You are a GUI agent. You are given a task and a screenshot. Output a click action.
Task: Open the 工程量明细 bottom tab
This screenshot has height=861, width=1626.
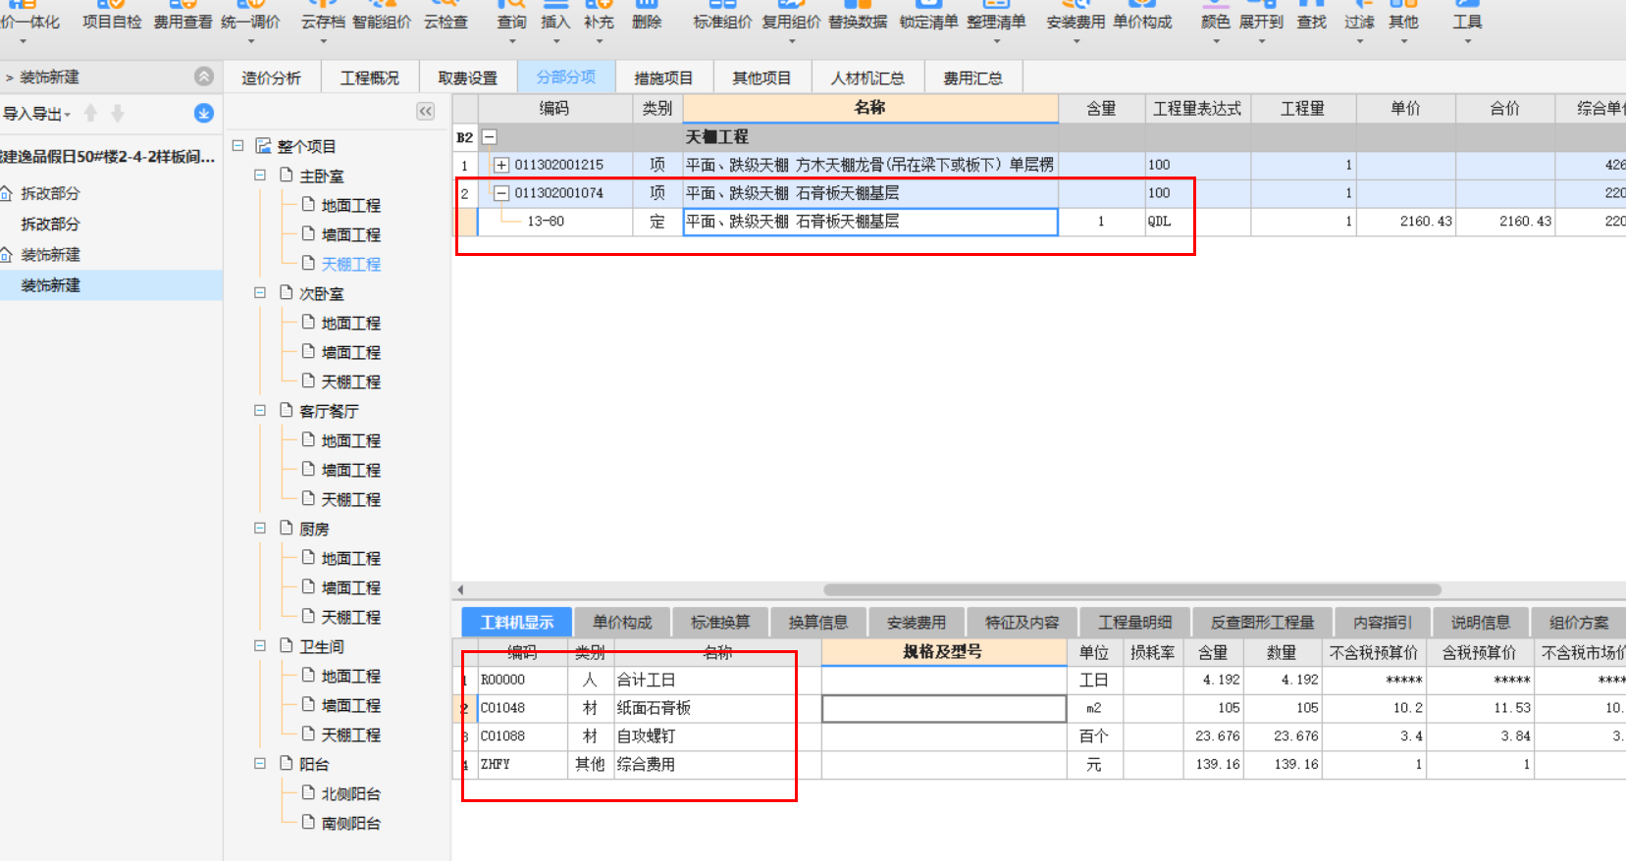[x=1135, y=622]
